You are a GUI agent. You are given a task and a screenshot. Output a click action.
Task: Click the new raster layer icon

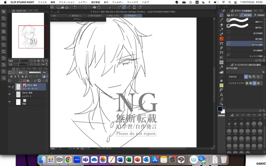pos(21,81)
